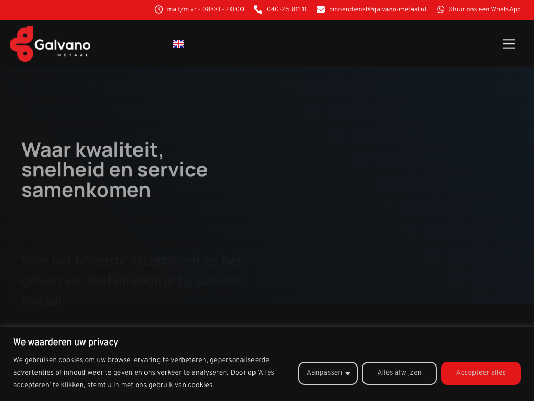The width and height of the screenshot is (534, 401).
Task: Open the binnendienst@galvano-metaal.nl email link
Action: coord(377,9)
